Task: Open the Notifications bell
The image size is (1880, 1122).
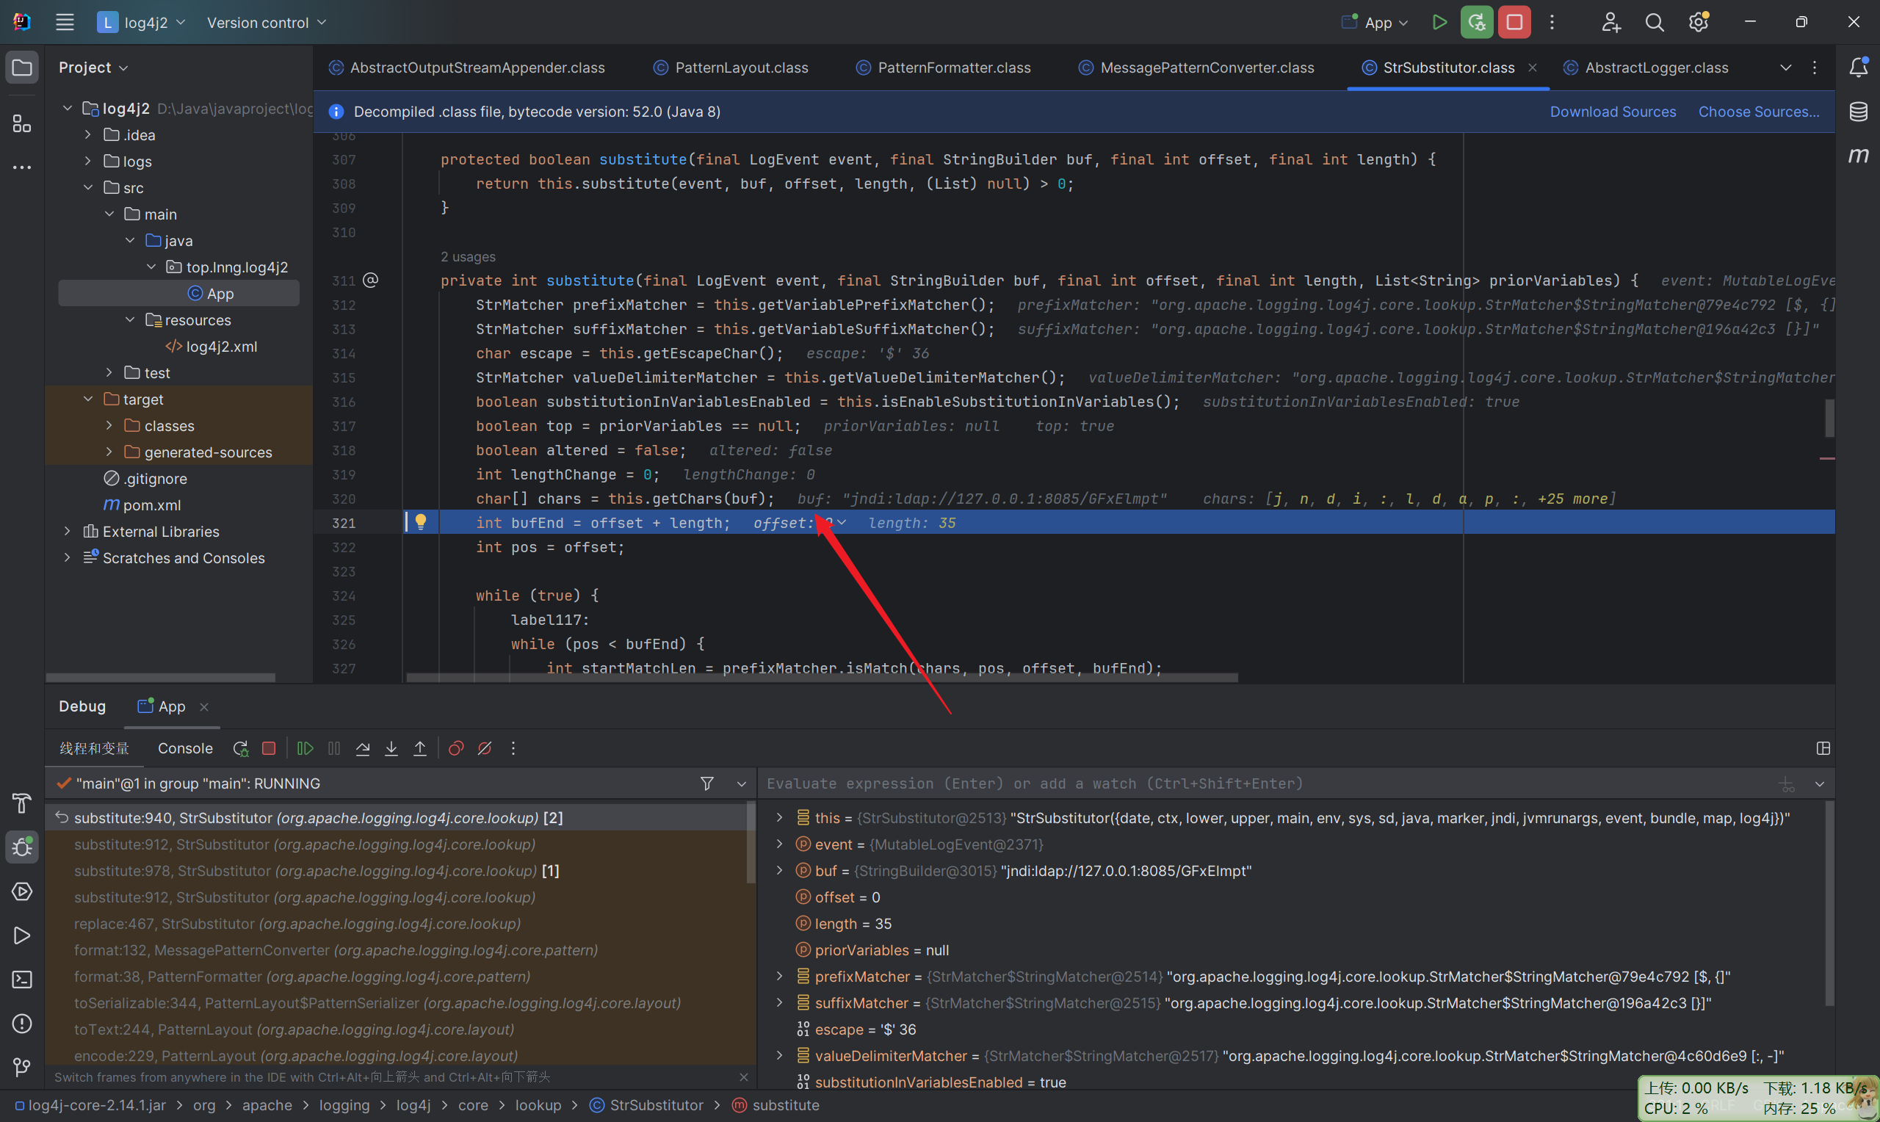Action: [x=1858, y=68]
